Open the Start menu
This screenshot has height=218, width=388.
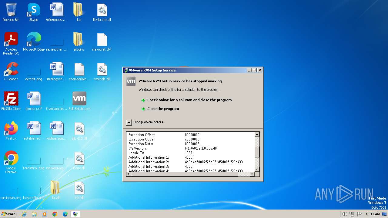(8, 214)
